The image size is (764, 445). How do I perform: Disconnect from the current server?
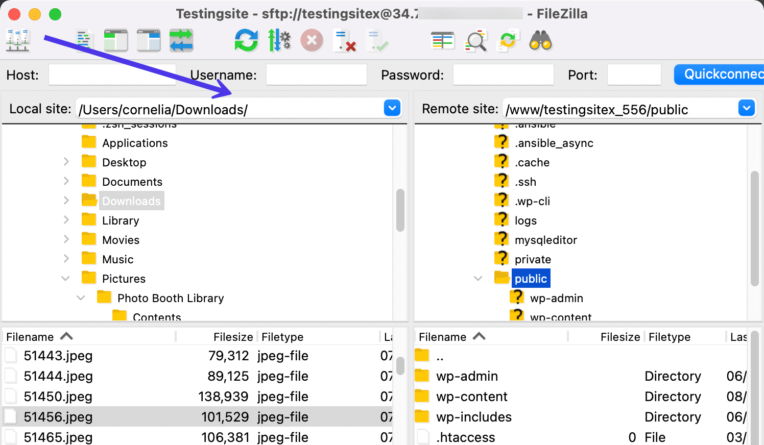(344, 41)
